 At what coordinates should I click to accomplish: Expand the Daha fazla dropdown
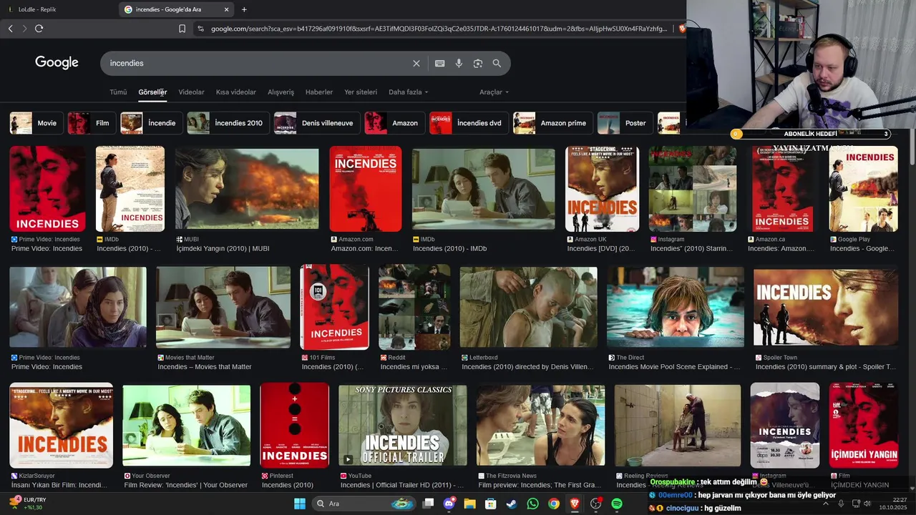pyautogui.click(x=408, y=92)
